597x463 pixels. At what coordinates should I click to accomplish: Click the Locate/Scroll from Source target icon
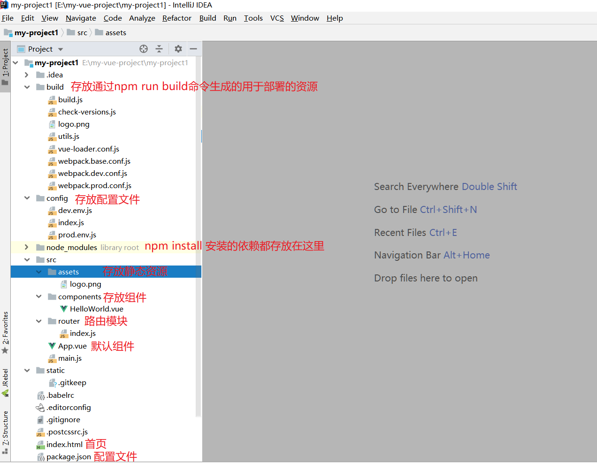144,49
